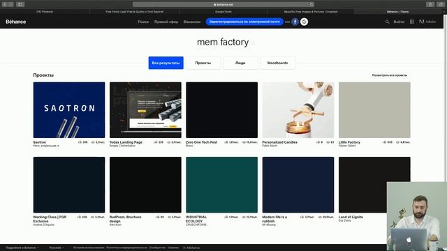Open author Andrea D'Aquino's profile

[x=43, y=225]
